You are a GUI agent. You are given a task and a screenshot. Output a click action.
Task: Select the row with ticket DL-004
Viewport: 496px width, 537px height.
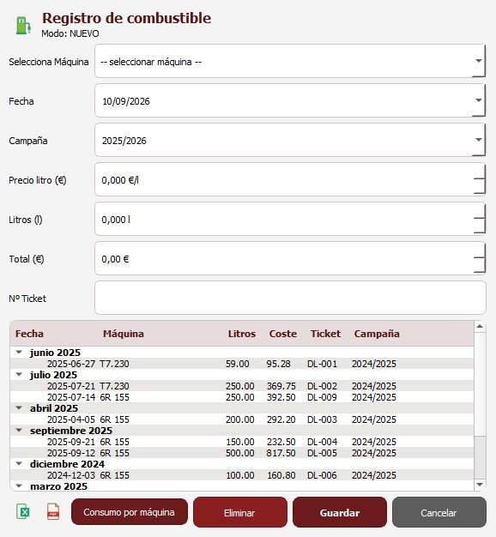click(x=242, y=442)
